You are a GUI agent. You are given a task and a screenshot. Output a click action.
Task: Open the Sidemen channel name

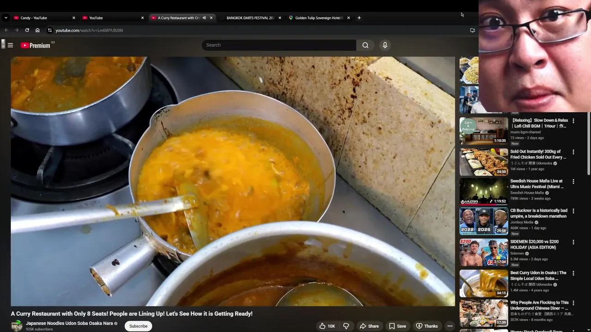point(517,253)
